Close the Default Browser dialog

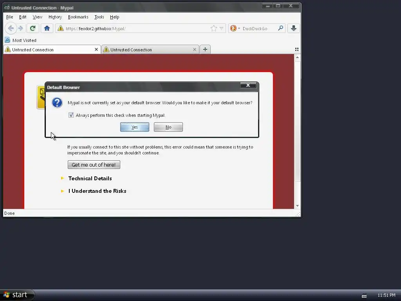[x=248, y=85]
